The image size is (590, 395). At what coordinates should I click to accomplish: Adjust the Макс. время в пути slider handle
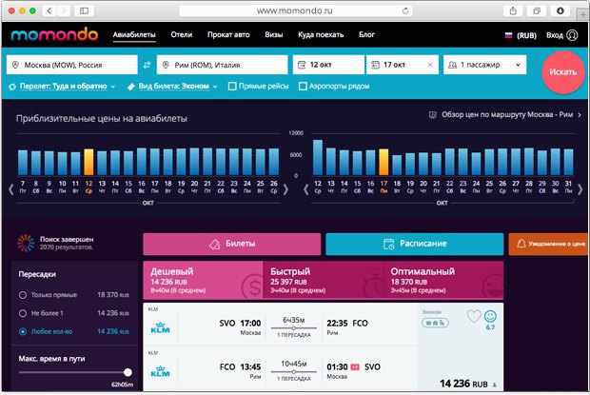click(x=128, y=372)
